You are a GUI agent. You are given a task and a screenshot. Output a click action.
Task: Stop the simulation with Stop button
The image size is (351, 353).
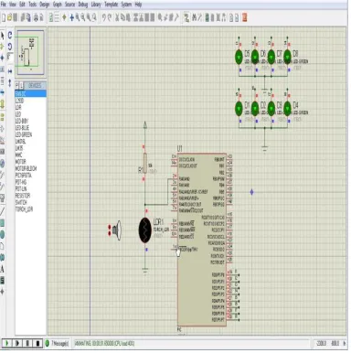point(37,343)
